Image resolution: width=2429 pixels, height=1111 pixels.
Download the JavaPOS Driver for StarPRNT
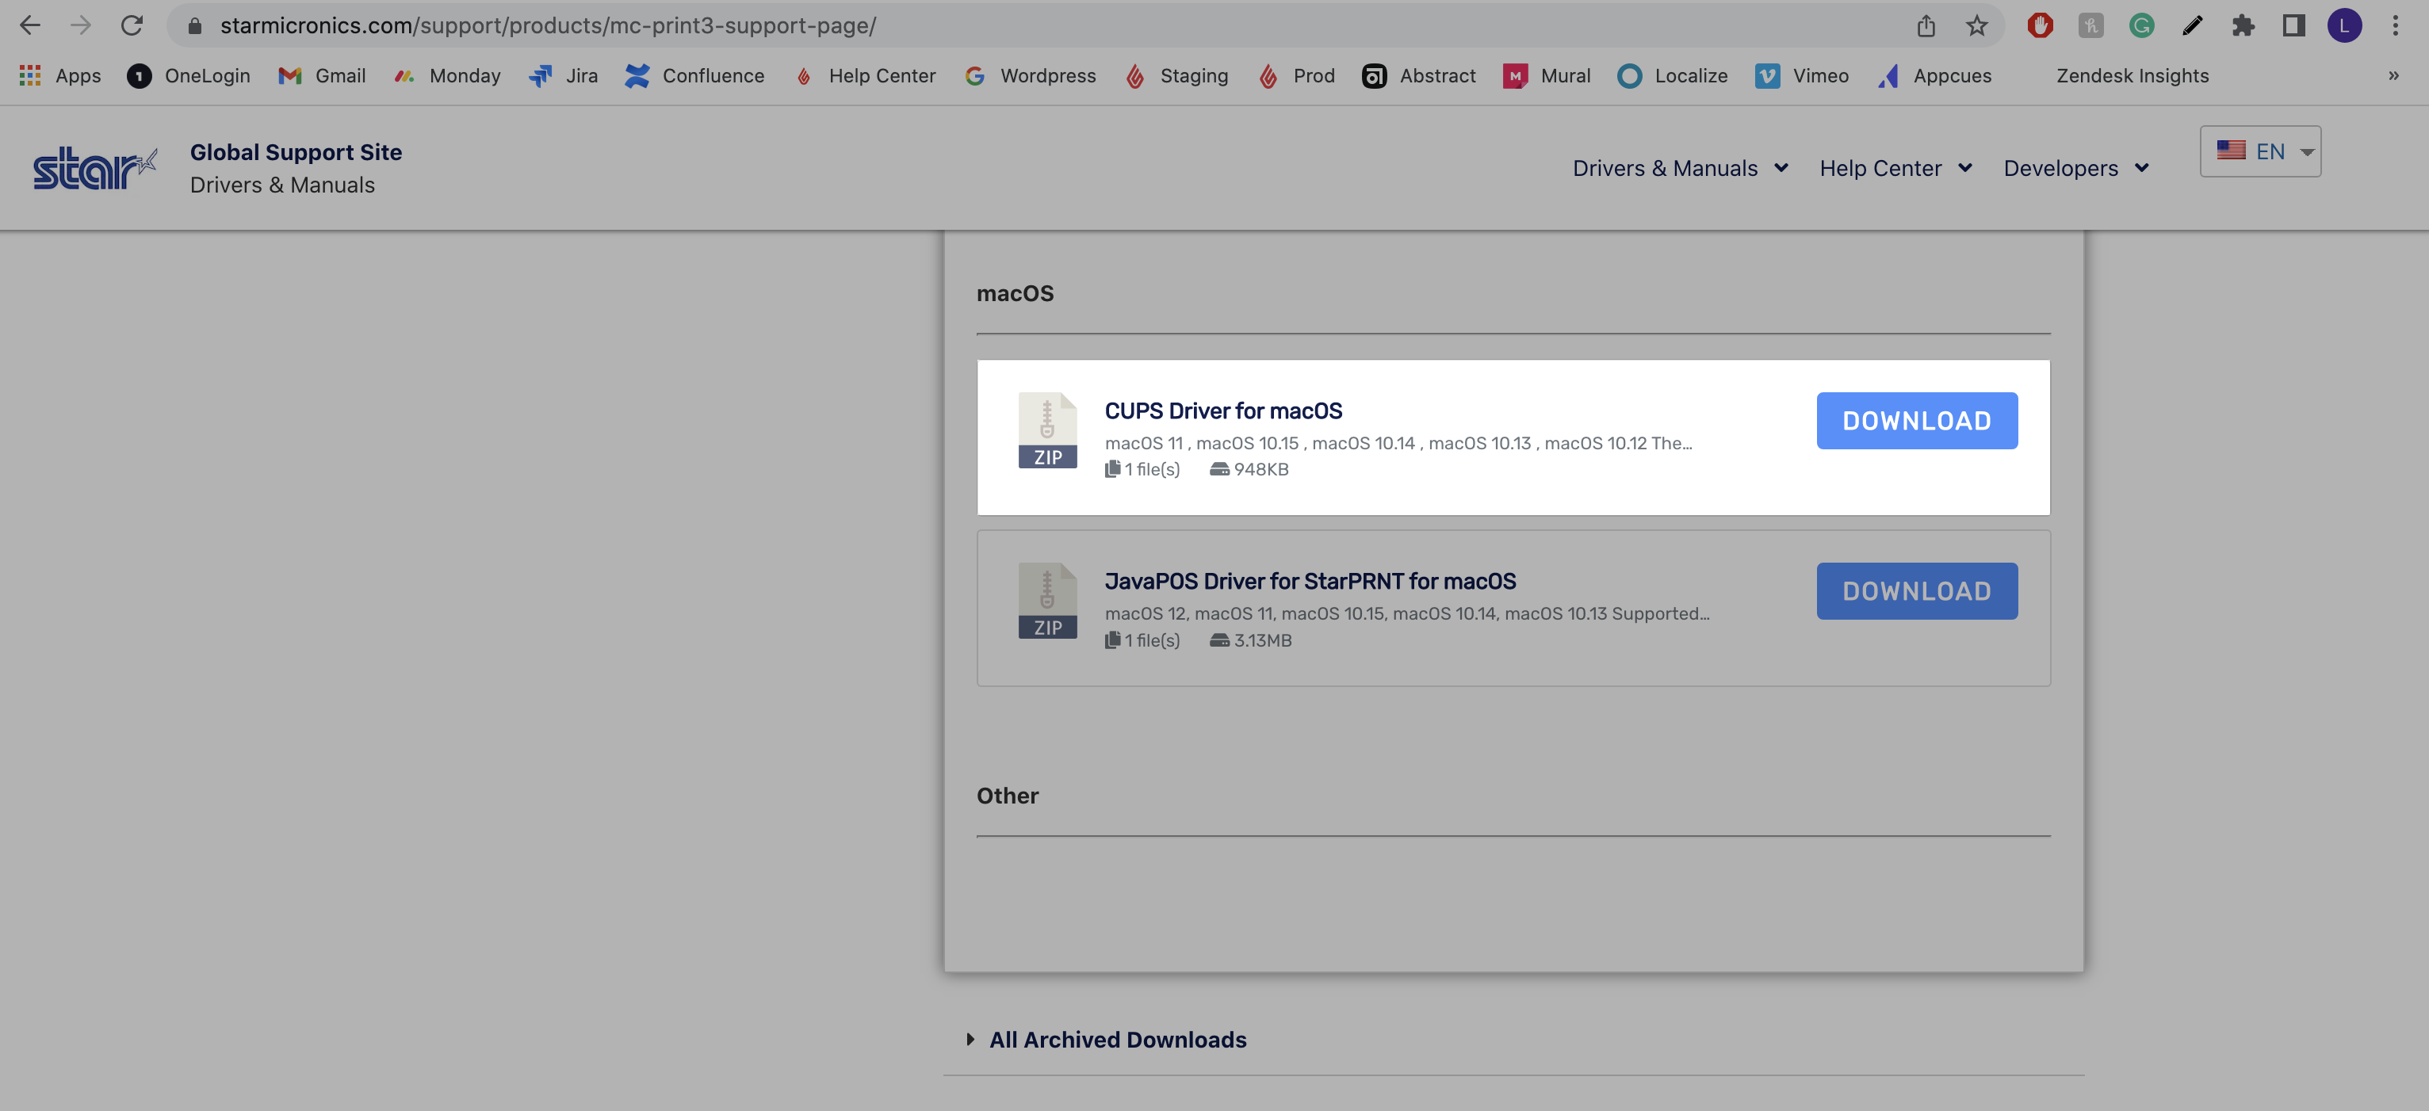(1916, 591)
